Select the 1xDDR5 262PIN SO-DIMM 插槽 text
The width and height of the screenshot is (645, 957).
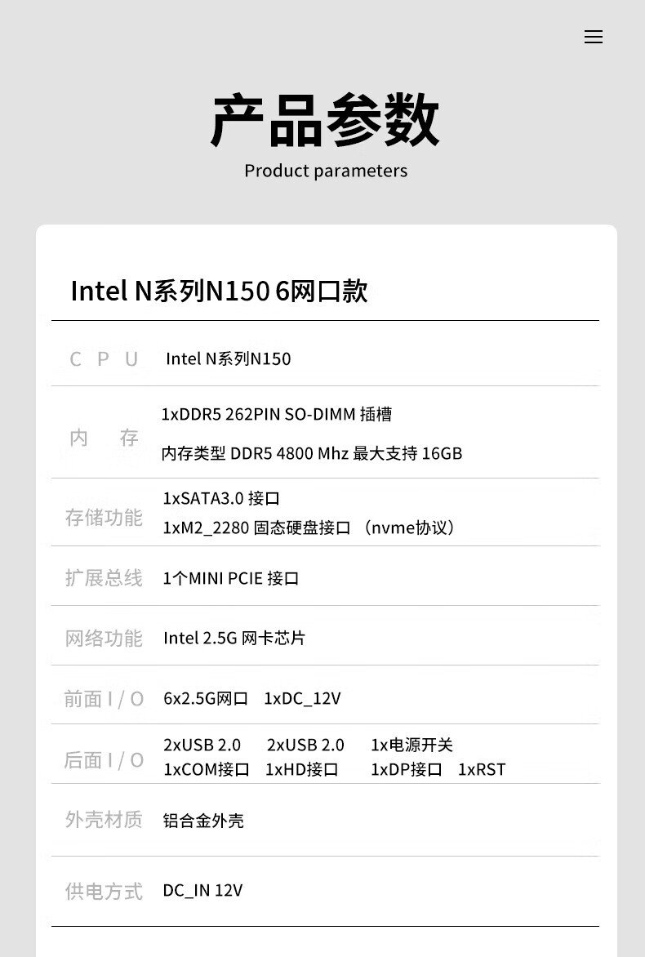pyautogui.click(x=276, y=414)
